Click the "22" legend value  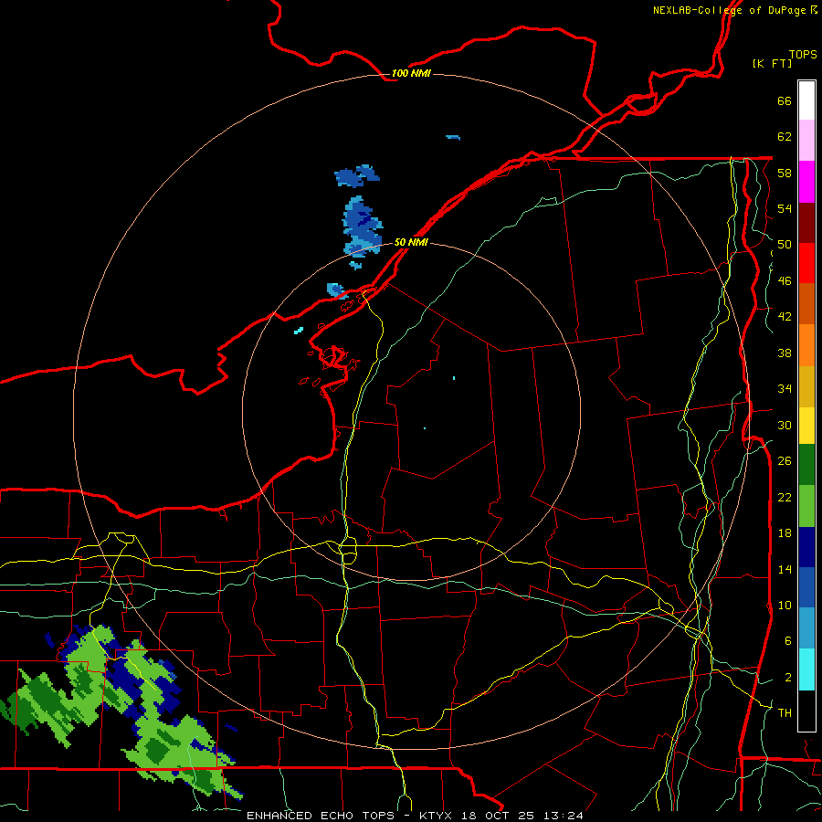[785, 497]
